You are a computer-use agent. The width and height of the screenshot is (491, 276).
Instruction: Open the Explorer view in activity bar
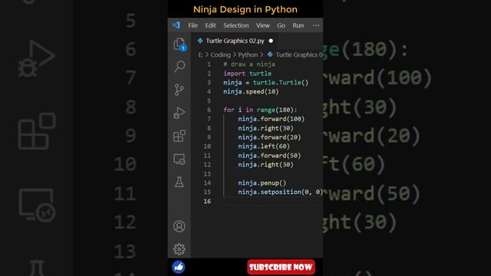[180, 44]
